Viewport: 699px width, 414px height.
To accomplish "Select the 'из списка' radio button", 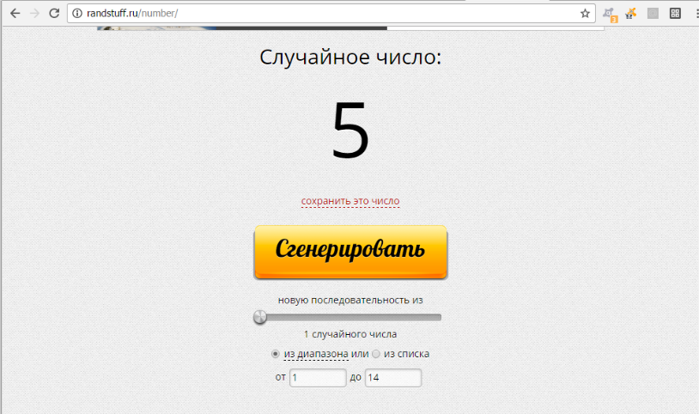I will coord(376,354).
